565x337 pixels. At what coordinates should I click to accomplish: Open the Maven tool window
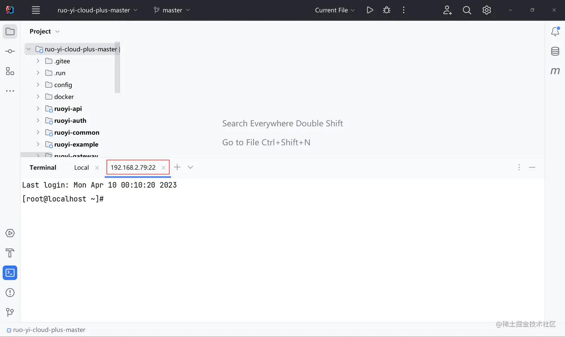coord(555,71)
